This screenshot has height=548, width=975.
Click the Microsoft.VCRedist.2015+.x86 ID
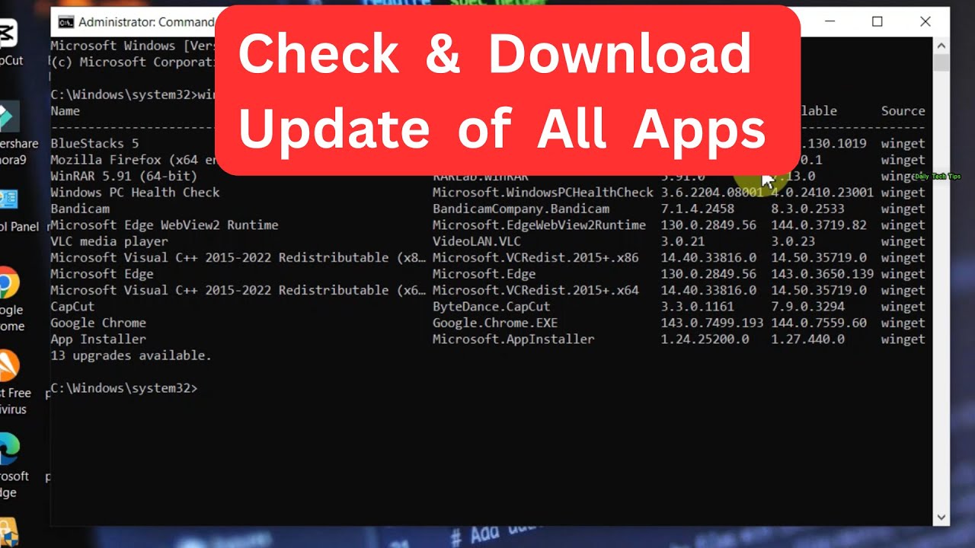click(535, 258)
